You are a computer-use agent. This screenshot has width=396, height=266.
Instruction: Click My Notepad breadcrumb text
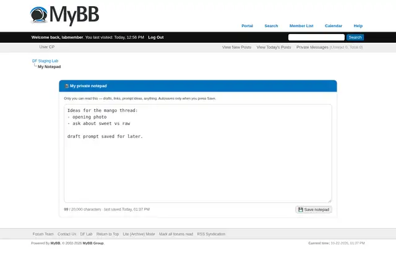click(49, 67)
